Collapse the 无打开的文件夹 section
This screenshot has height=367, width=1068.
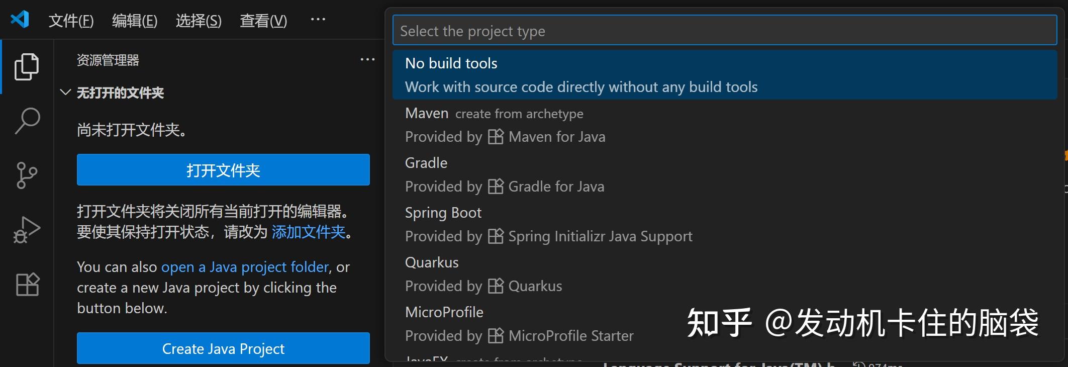tap(65, 93)
